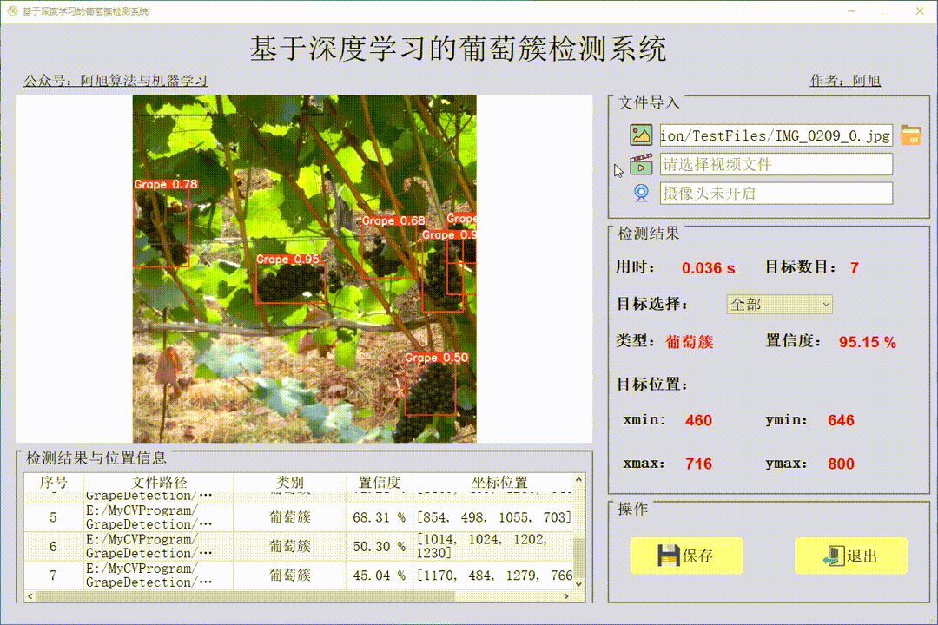
Task: Click the video file import icon
Action: click(x=641, y=164)
